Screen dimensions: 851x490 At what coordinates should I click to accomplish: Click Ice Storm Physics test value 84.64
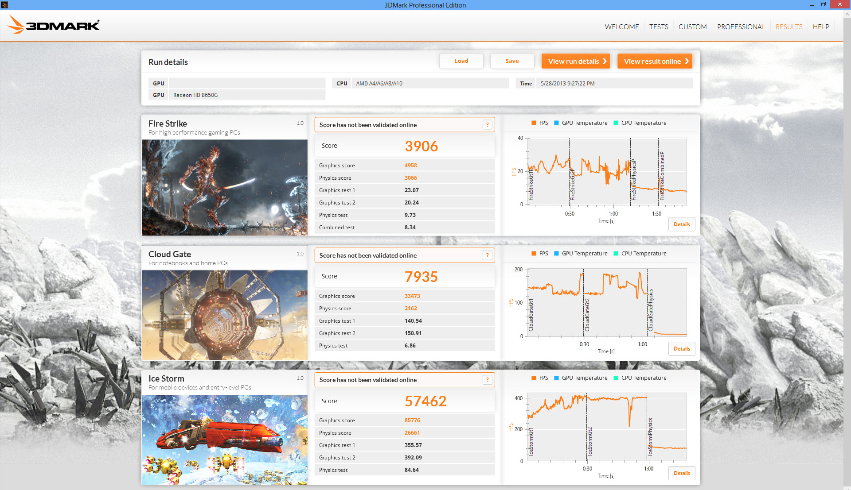click(x=411, y=470)
